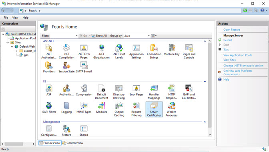This screenshot has width=269, height=152.
Task: Open the Connection Strings feature
Action: [x=154, y=51]
